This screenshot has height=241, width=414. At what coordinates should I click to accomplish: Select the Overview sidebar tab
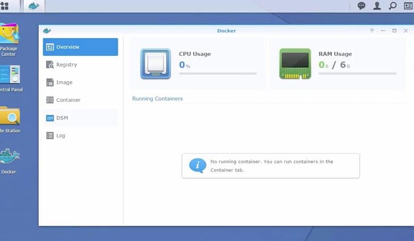pos(80,47)
